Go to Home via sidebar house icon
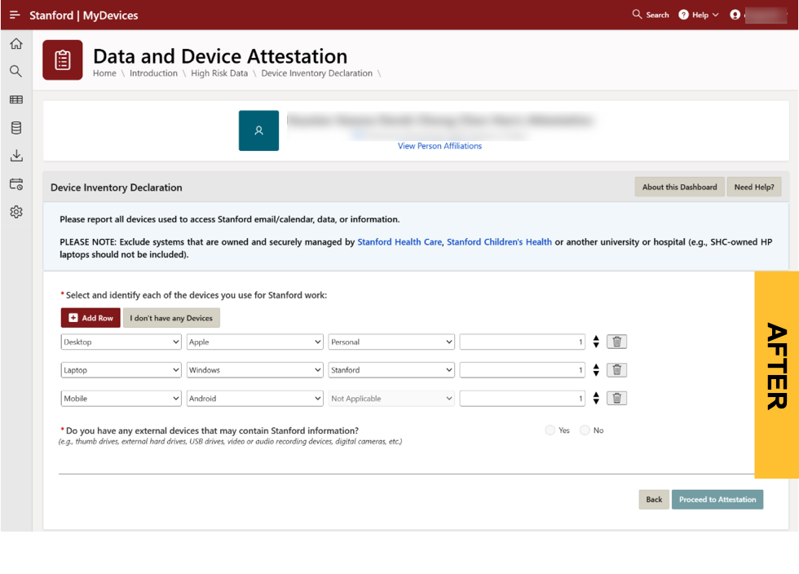 point(16,44)
